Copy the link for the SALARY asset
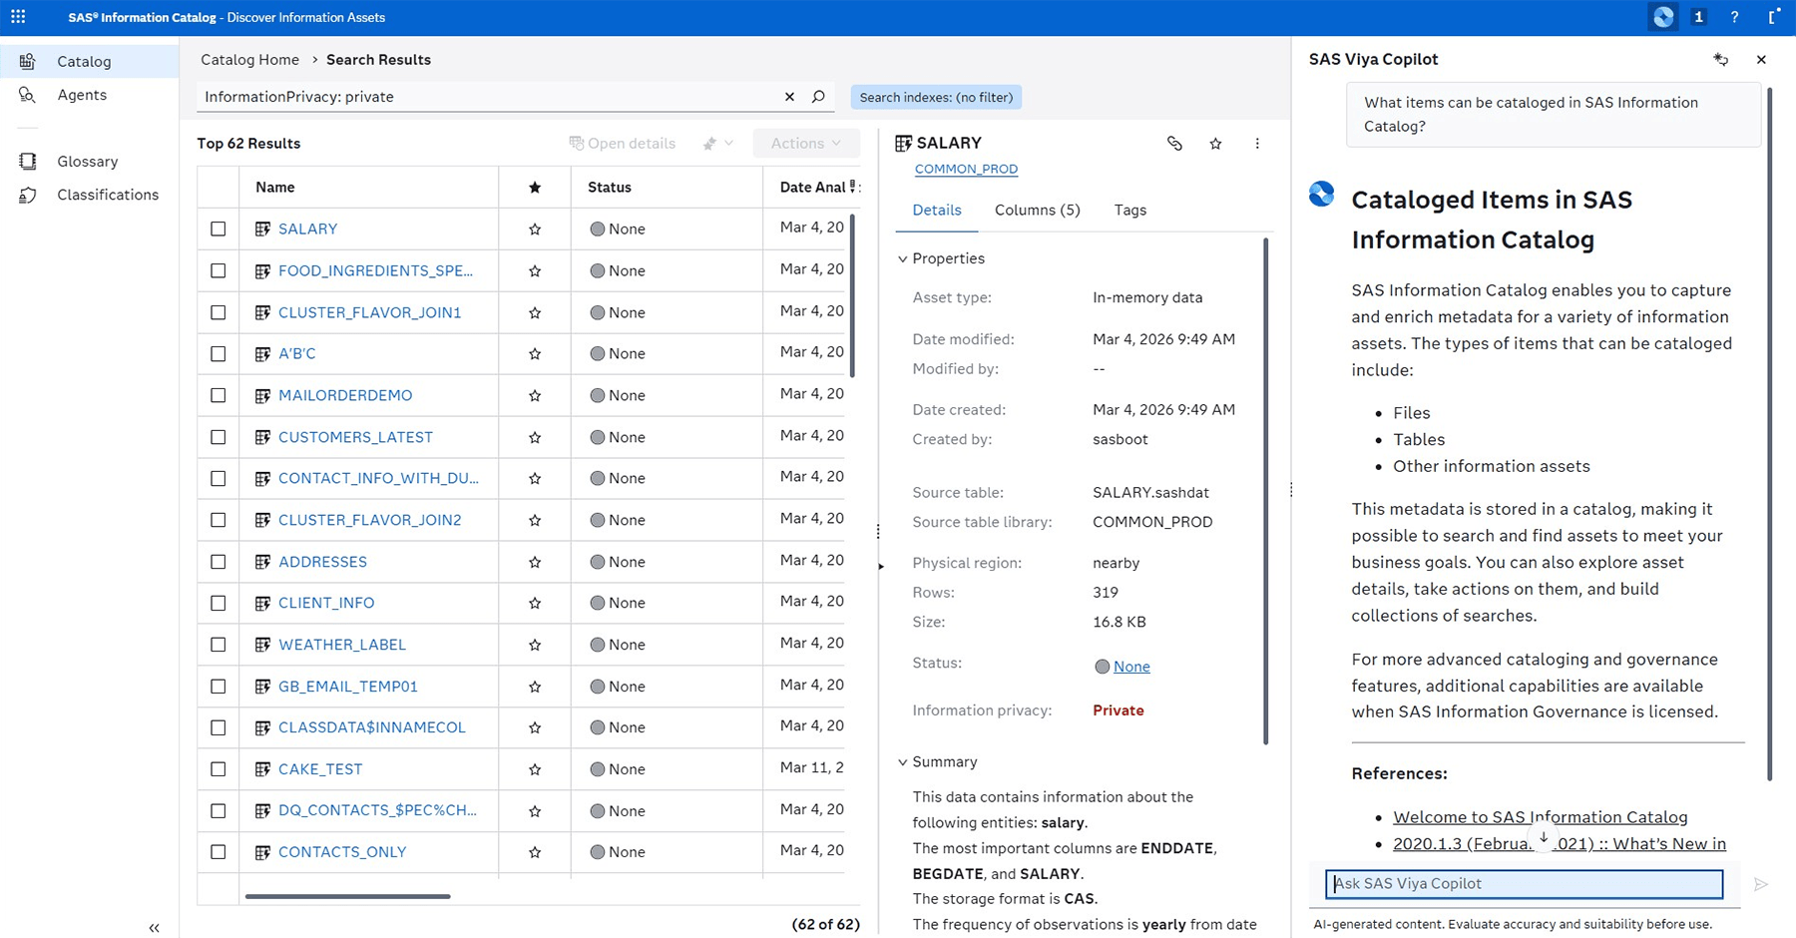This screenshot has height=938, width=1796. 1173,144
